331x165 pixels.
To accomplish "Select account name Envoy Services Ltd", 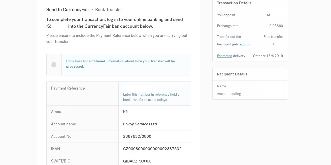I will pos(140,124).
